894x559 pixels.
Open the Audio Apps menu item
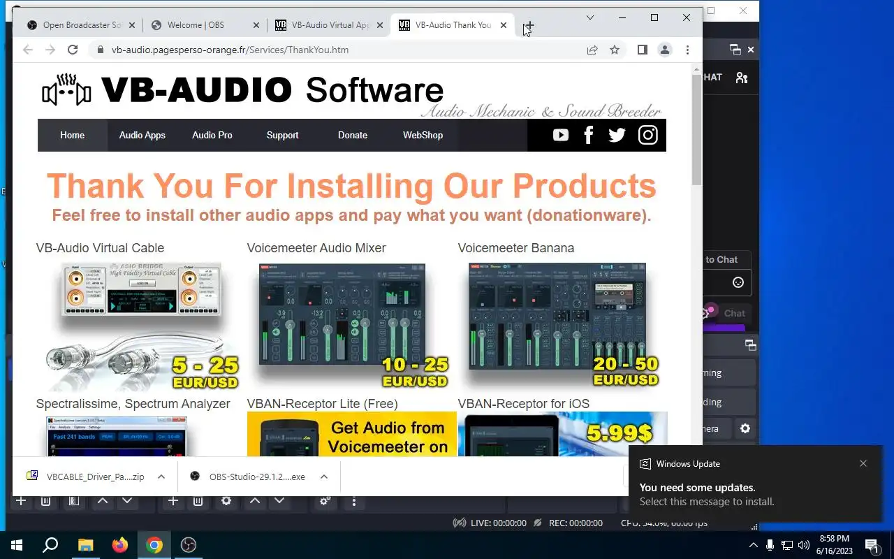(x=142, y=135)
